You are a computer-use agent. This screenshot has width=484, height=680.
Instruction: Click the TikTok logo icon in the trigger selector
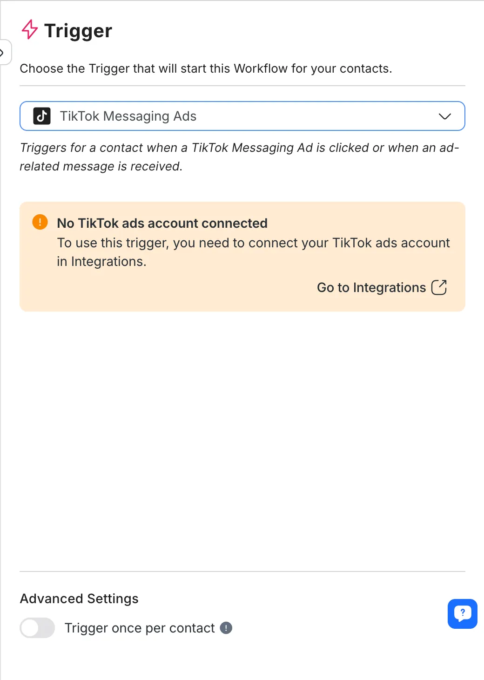pos(42,116)
